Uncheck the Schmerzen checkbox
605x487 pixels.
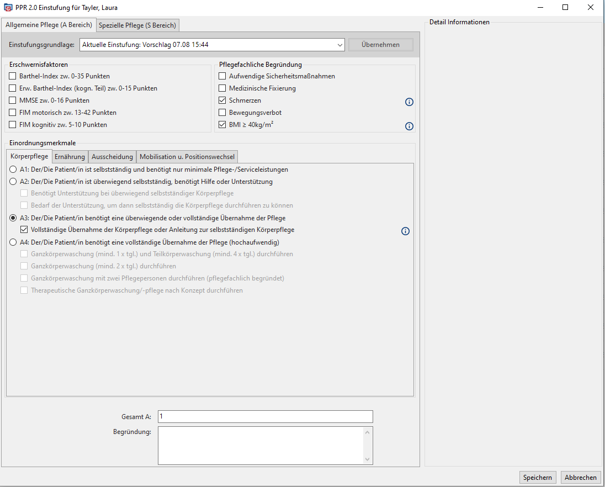click(222, 100)
